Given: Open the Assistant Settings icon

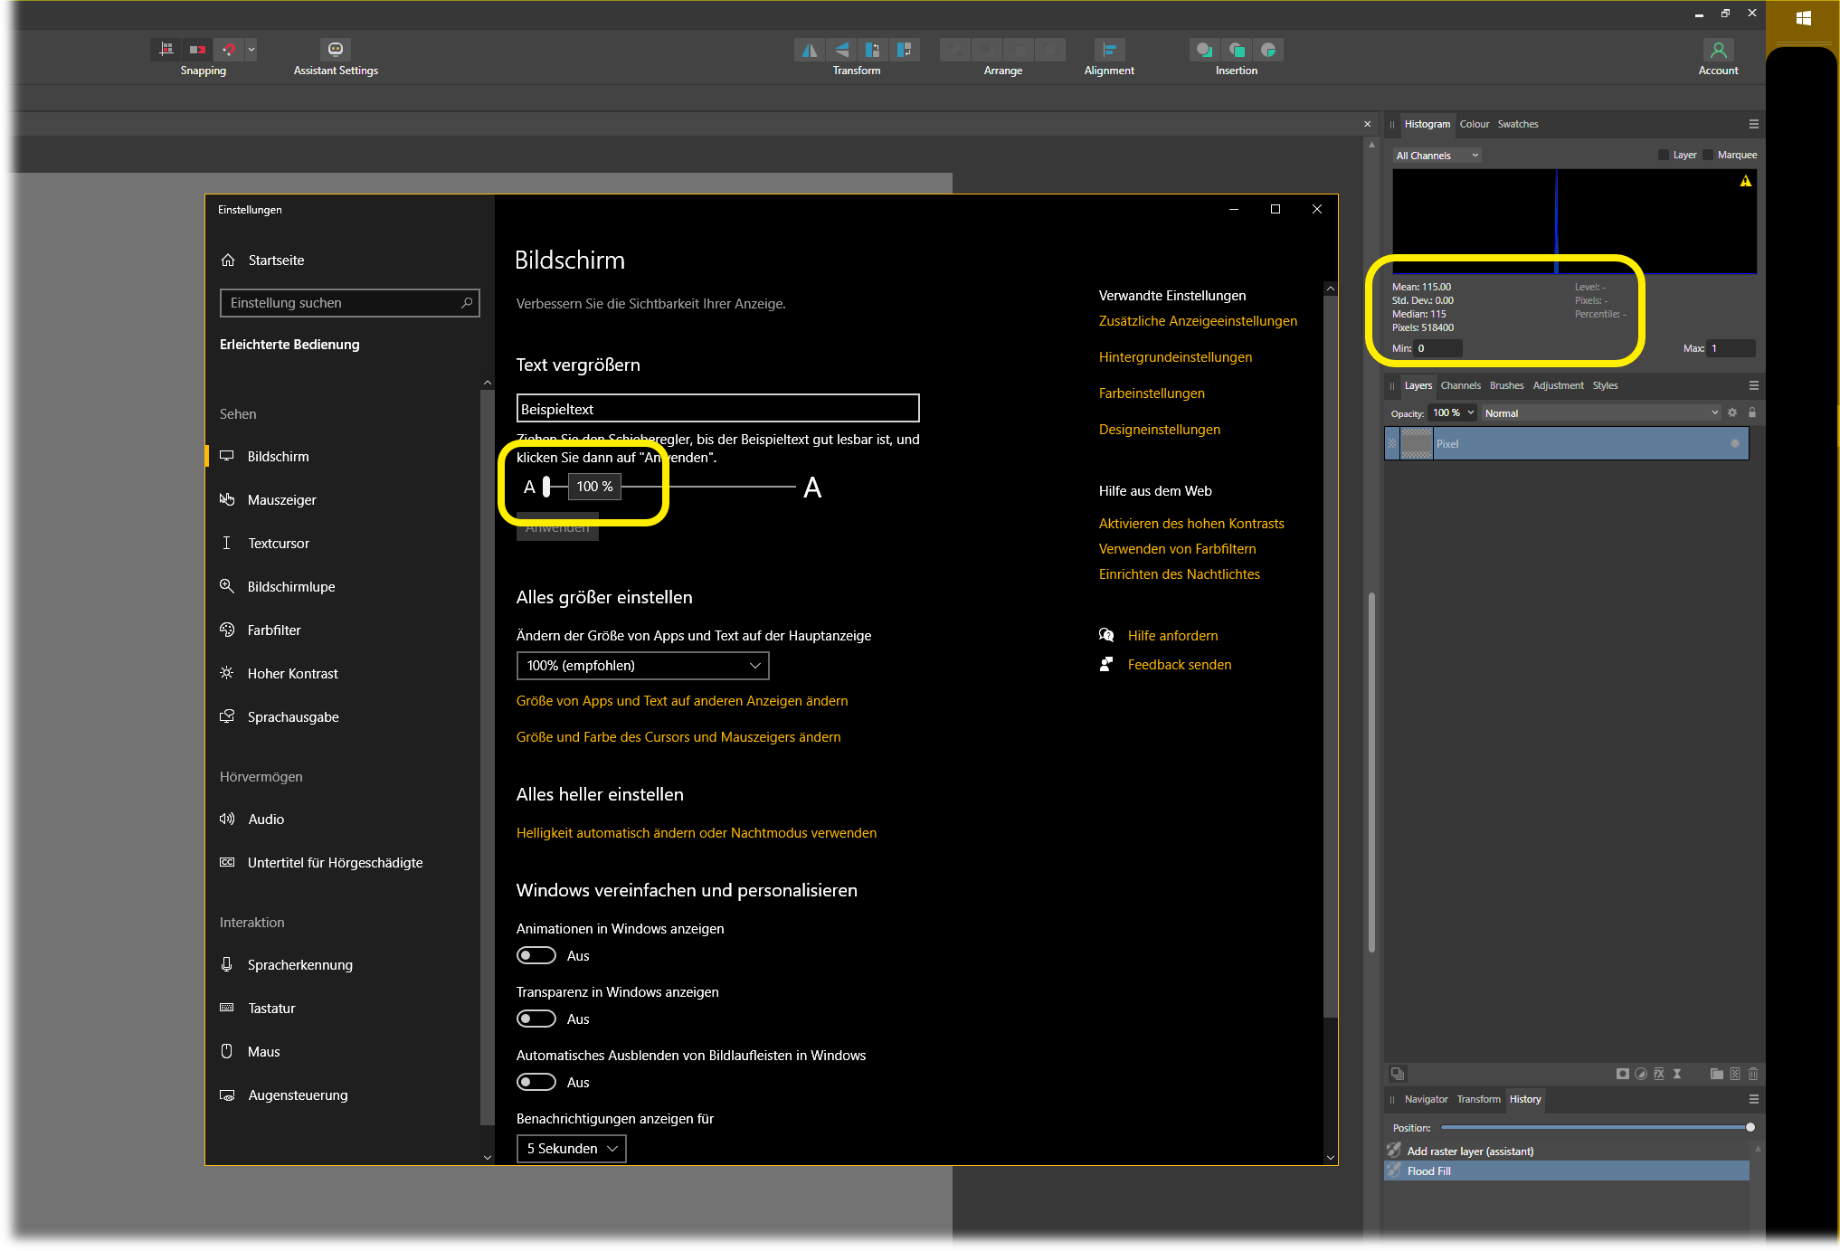Looking at the screenshot, I should (x=335, y=50).
